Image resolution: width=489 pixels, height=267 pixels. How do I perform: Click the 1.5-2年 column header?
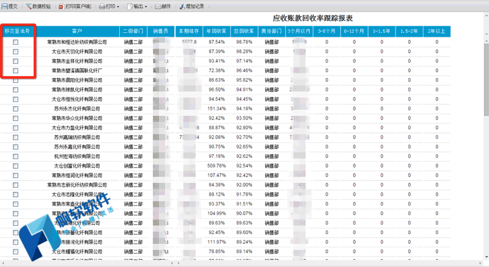click(x=409, y=31)
